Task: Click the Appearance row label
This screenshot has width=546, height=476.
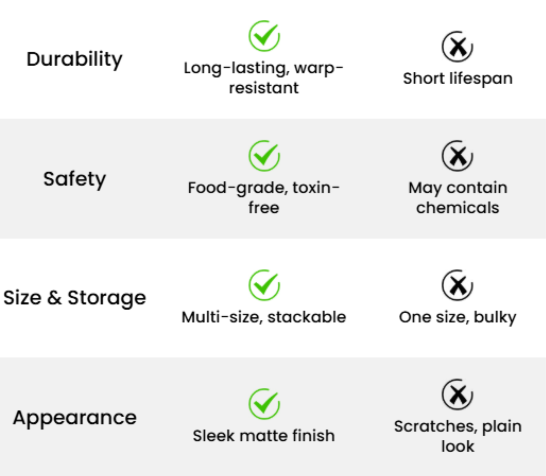Action: tap(74, 418)
